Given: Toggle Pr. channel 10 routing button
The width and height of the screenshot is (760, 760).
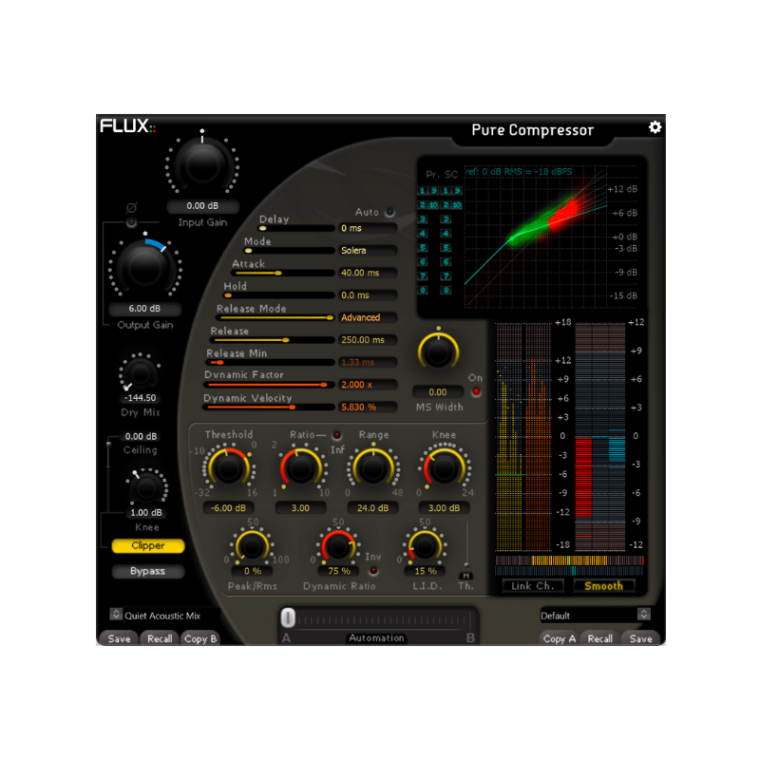Looking at the screenshot, I should click(x=433, y=205).
